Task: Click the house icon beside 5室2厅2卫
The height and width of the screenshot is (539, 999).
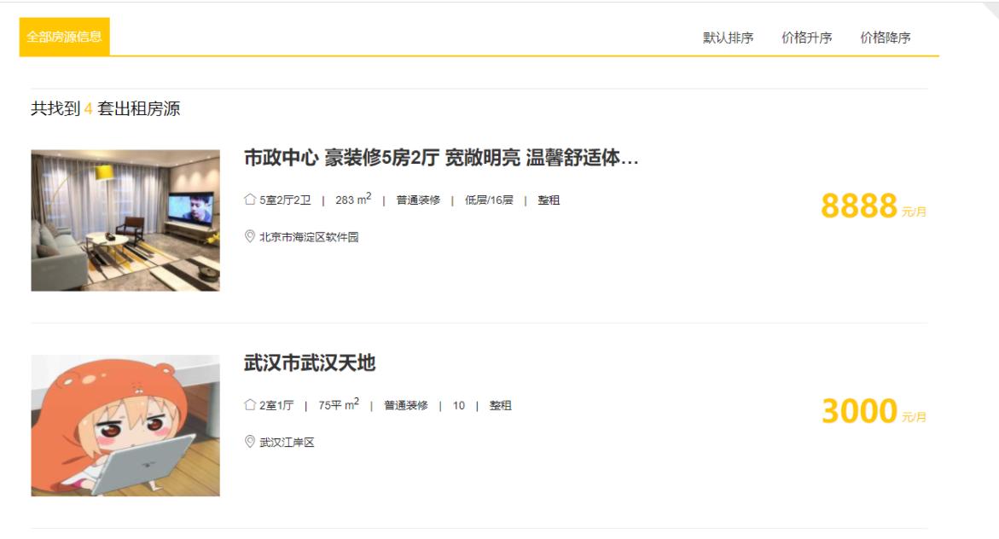Action: coord(250,200)
